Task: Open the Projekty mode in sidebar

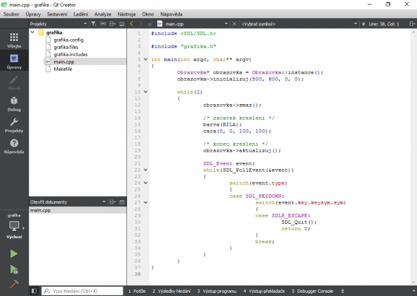Action: [x=14, y=125]
